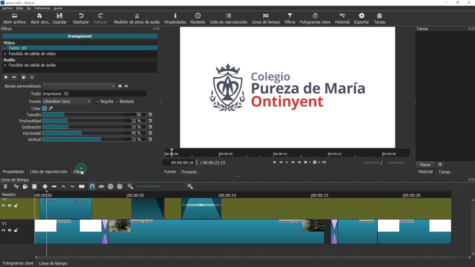
Task: Mute track V1 speaker icon
Action: tap(3, 230)
